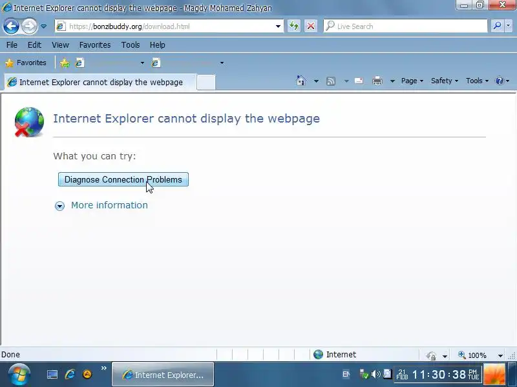Go to Home page icon

pyautogui.click(x=301, y=81)
